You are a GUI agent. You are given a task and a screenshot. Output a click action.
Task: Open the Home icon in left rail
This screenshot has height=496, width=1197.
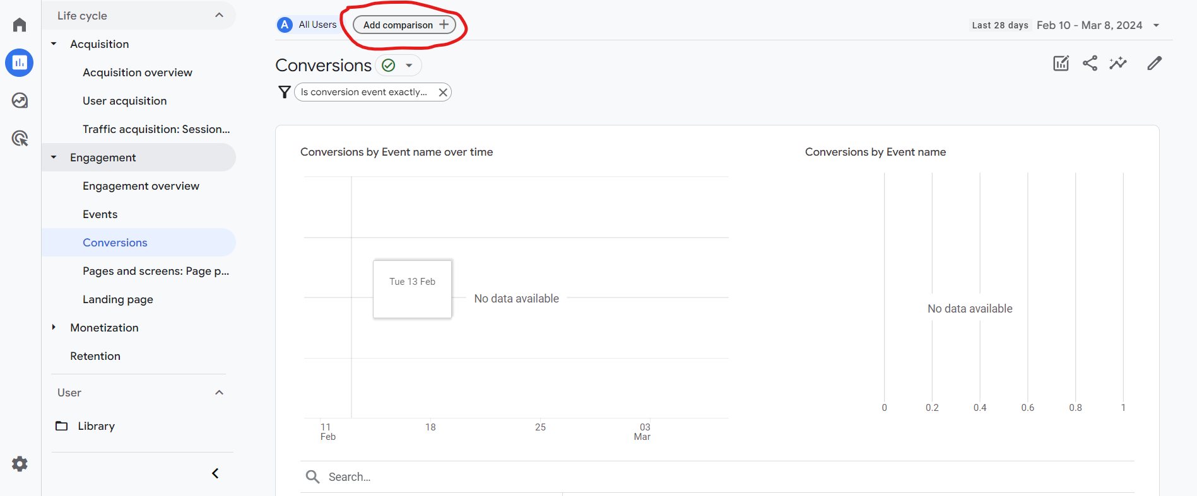click(x=20, y=25)
